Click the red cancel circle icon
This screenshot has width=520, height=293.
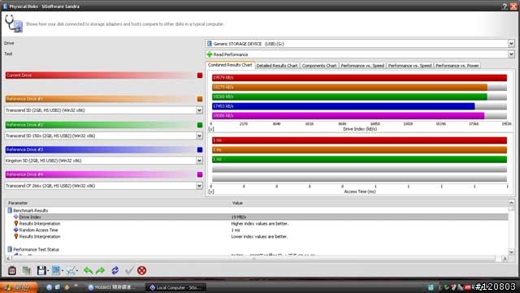click(x=141, y=270)
